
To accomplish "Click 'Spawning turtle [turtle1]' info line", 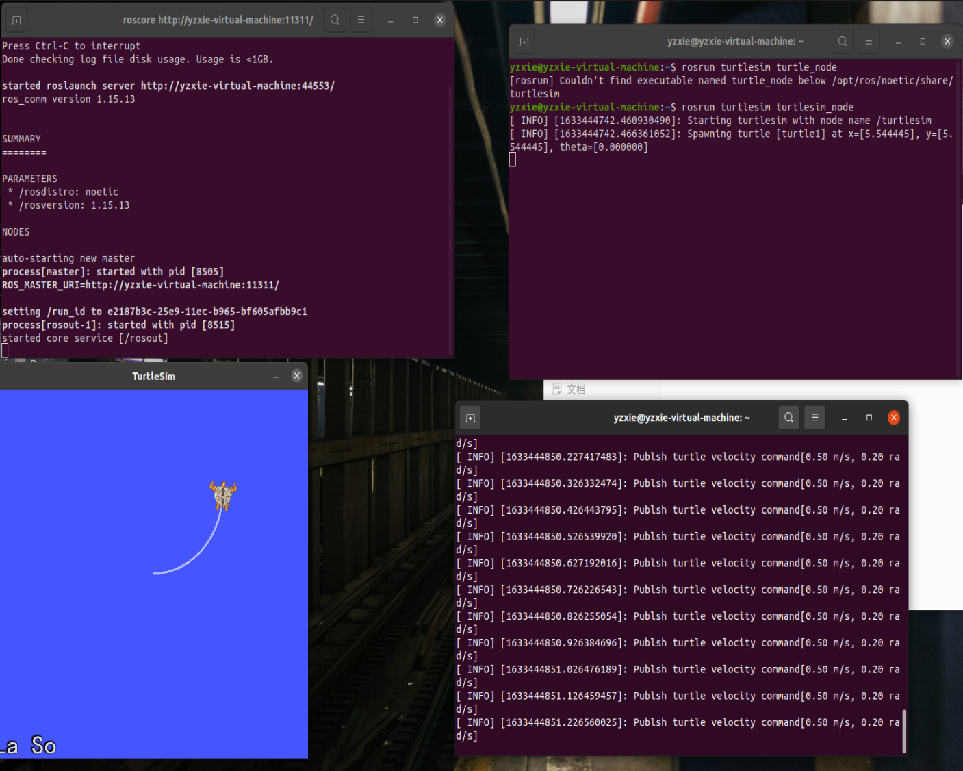I will 731,140.
